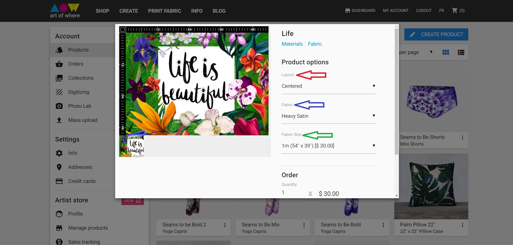The width and height of the screenshot is (513, 245).
Task: Click the Digitizing stripes icon
Action: click(59, 92)
